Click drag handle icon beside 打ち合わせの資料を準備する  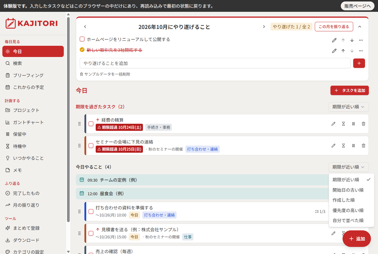click(x=79, y=211)
